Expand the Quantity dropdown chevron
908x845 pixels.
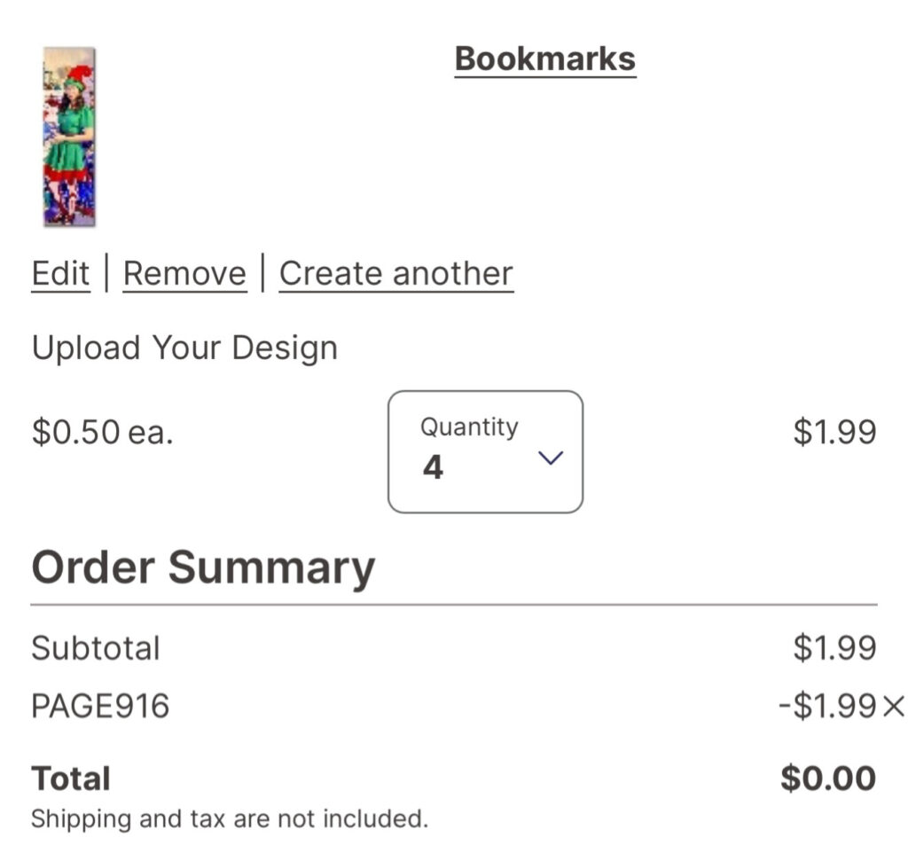[x=552, y=458]
